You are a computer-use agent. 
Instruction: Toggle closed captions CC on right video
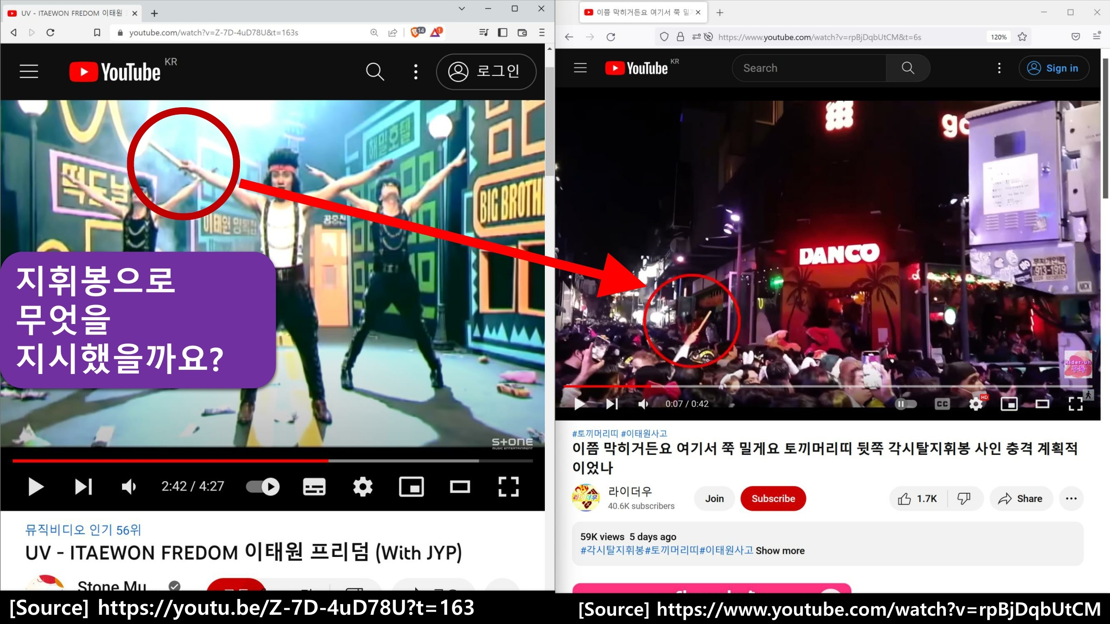click(x=942, y=404)
